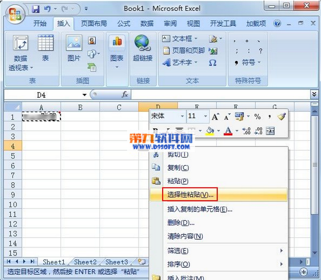The height and width of the screenshot is (280, 321).
Task: Open Excel Help question mark
Action: tap(277, 24)
